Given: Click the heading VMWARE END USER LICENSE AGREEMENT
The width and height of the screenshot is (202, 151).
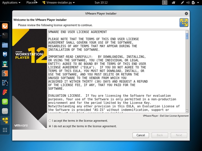Looking at the screenshot, I should tap(77, 32).
